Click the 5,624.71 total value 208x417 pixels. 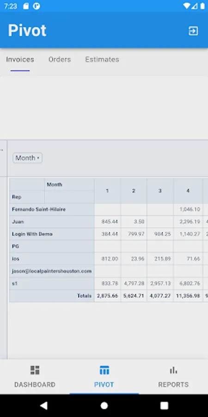click(x=134, y=296)
